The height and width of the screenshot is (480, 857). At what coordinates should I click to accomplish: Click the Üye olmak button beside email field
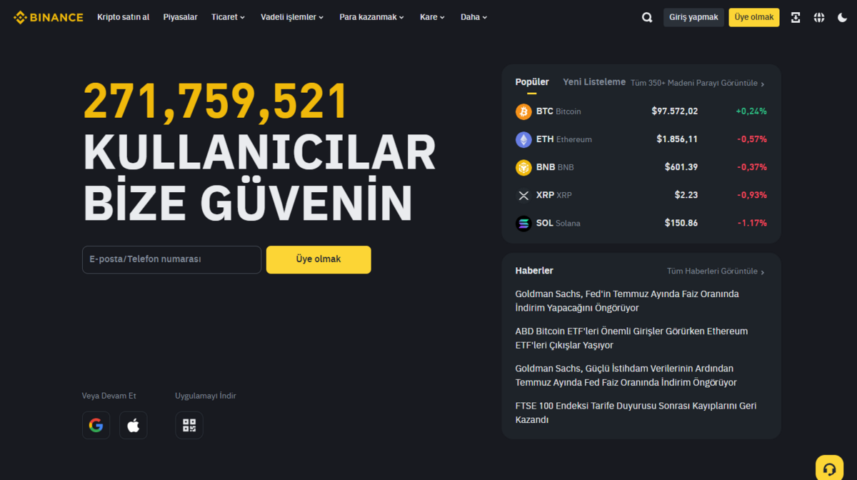pos(319,259)
